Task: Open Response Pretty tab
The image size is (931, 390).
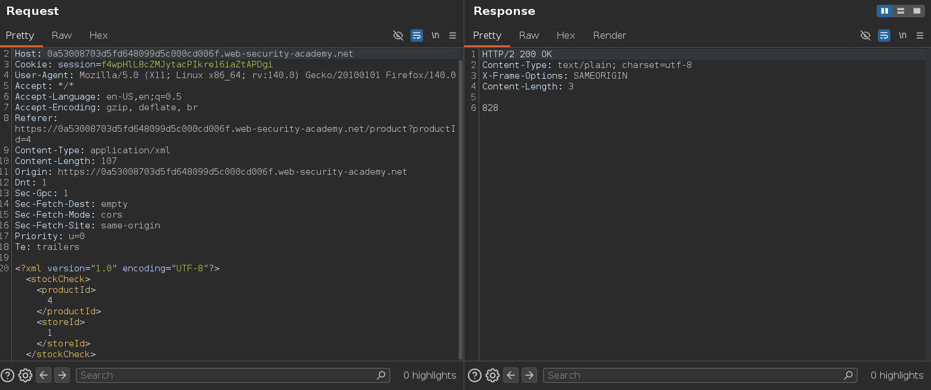Action: pos(487,35)
